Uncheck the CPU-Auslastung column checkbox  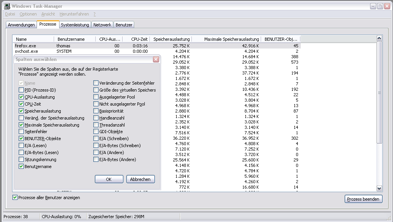tap(21, 97)
